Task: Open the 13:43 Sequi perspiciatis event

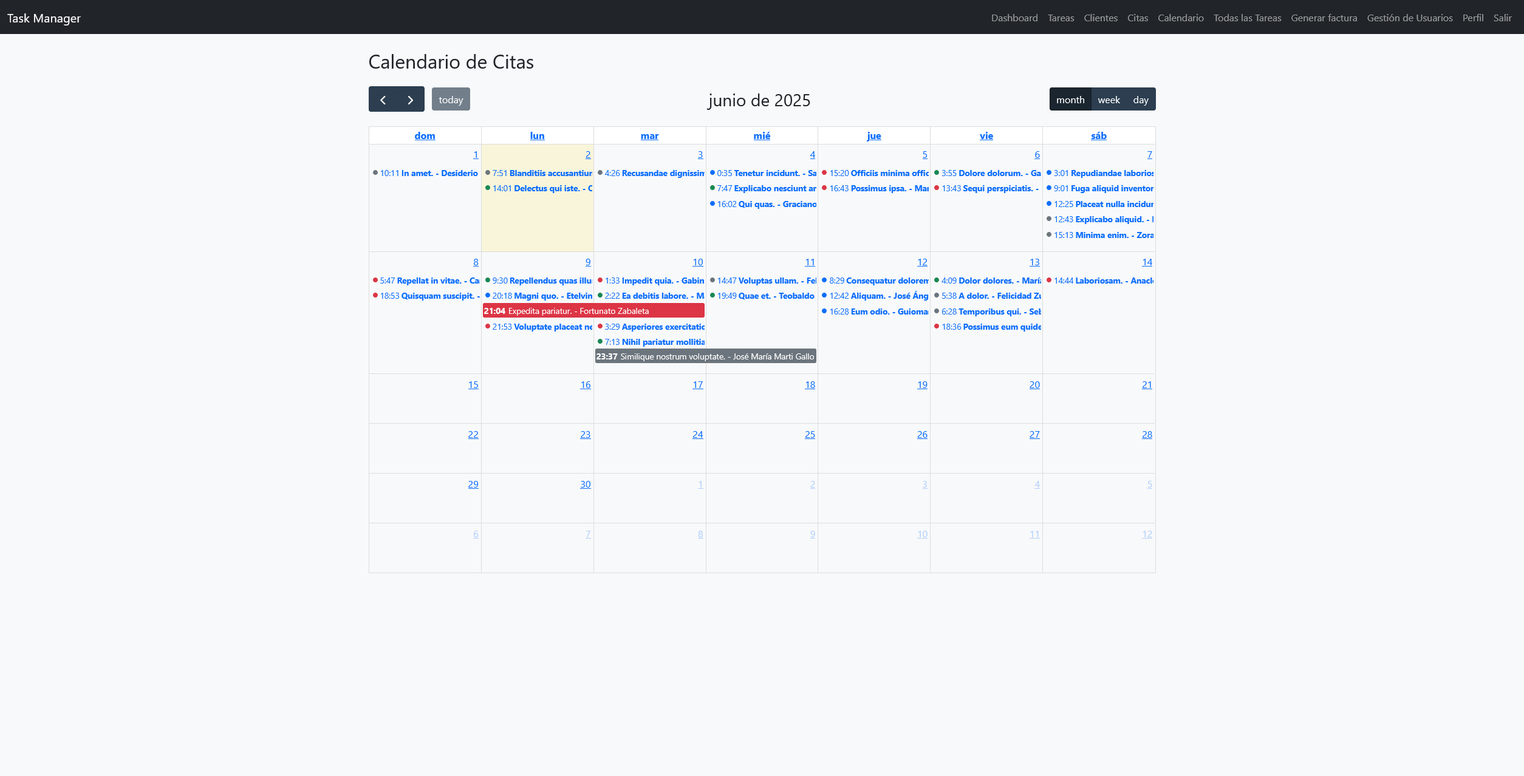Action: click(987, 188)
